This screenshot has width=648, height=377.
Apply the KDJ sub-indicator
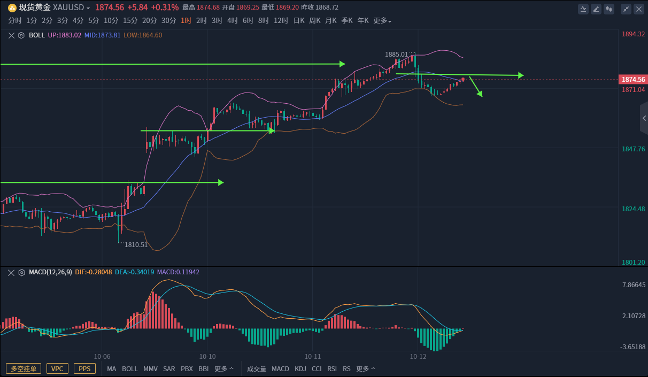click(x=300, y=369)
